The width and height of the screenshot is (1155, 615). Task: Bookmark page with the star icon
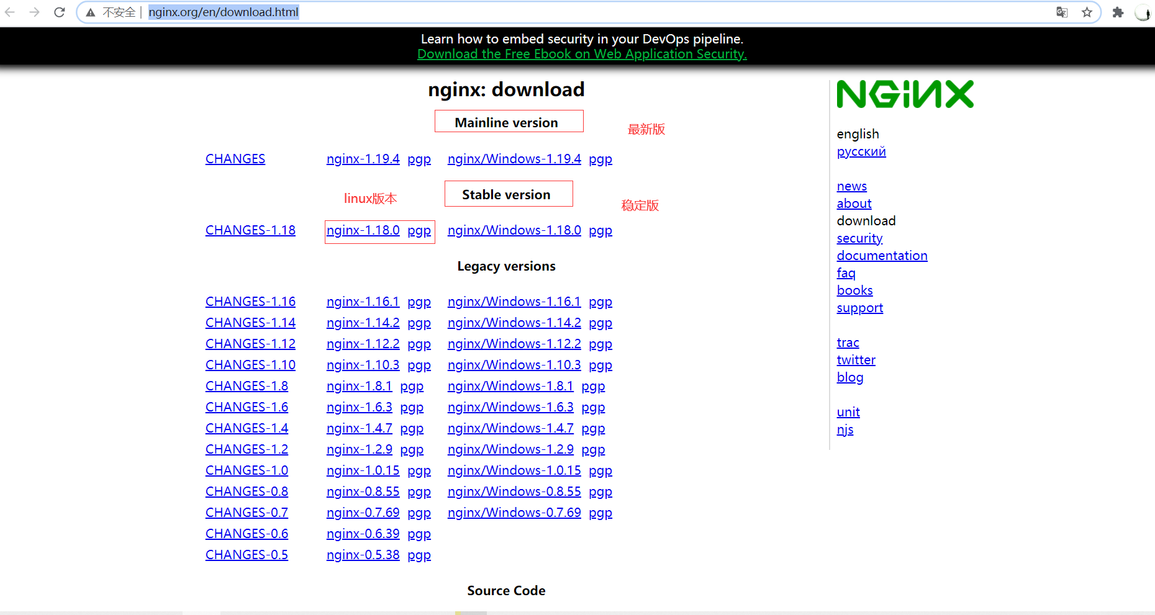click(x=1087, y=12)
